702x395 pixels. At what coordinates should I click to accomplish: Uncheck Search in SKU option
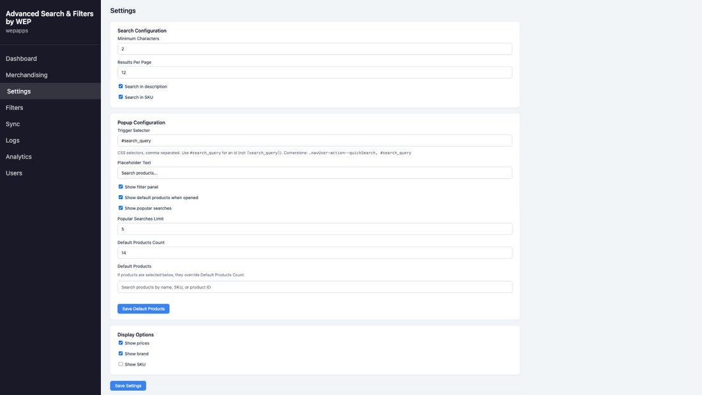click(121, 97)
